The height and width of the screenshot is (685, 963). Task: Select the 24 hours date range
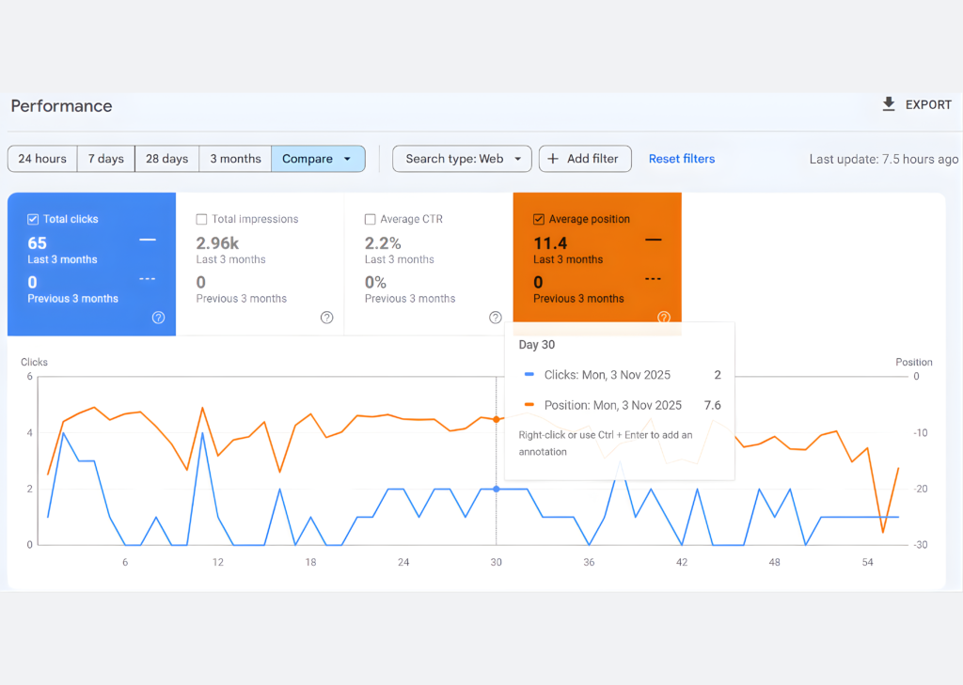click(42, 159)
